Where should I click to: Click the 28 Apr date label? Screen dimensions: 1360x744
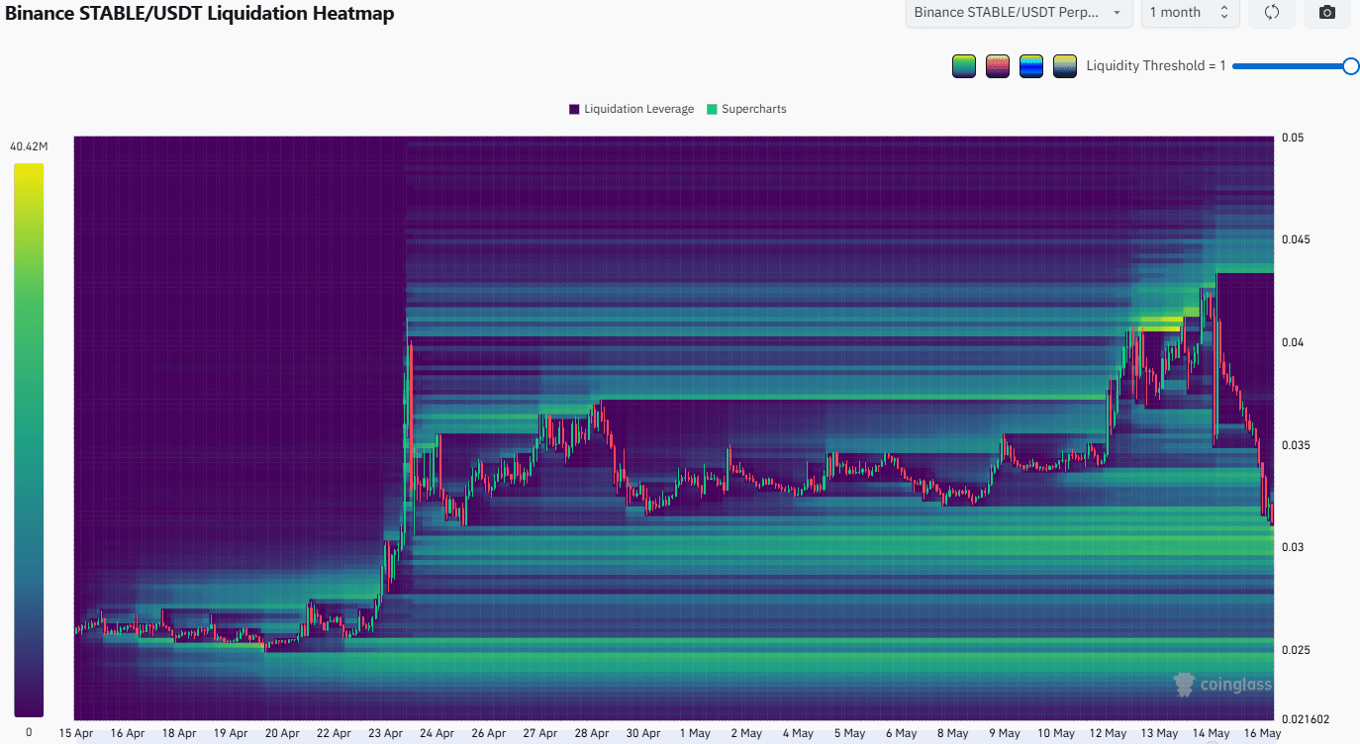(592, 733)
